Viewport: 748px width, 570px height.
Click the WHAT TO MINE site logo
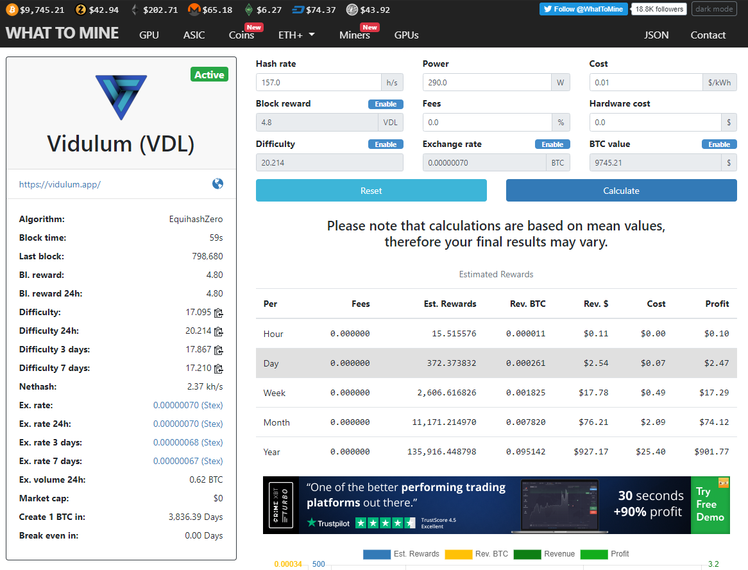tap(62, 33)
